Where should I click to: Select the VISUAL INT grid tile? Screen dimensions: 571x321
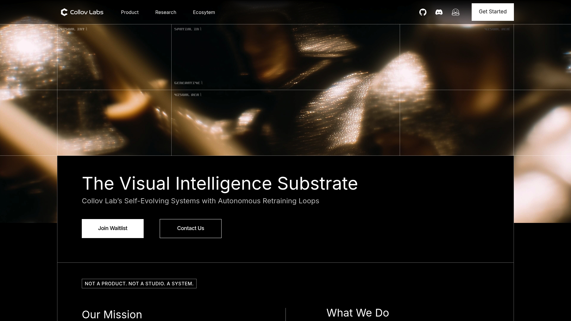point(72,29)
